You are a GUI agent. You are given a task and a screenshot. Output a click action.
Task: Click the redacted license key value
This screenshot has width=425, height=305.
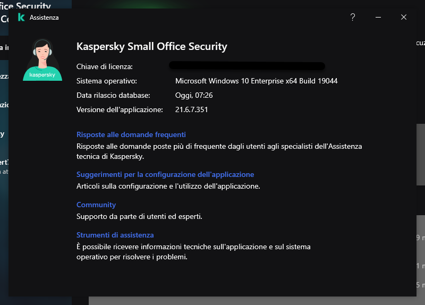[247, 66]
